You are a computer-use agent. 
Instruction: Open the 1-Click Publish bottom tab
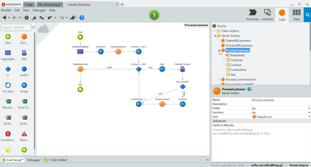(56, 160)
